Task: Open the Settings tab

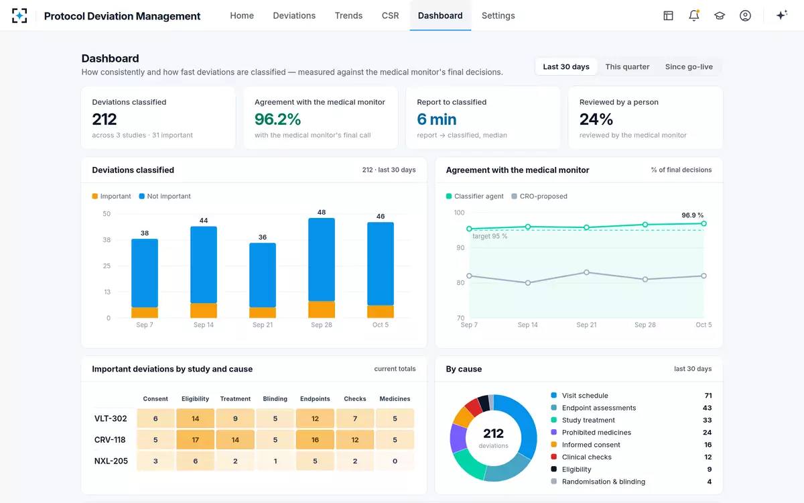Action: (498, 15)
